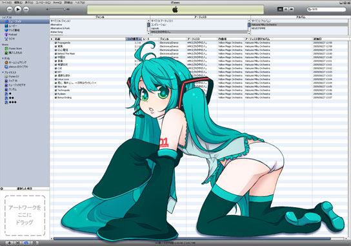Uncheck the CUE track checkbox

click(55, 68)
